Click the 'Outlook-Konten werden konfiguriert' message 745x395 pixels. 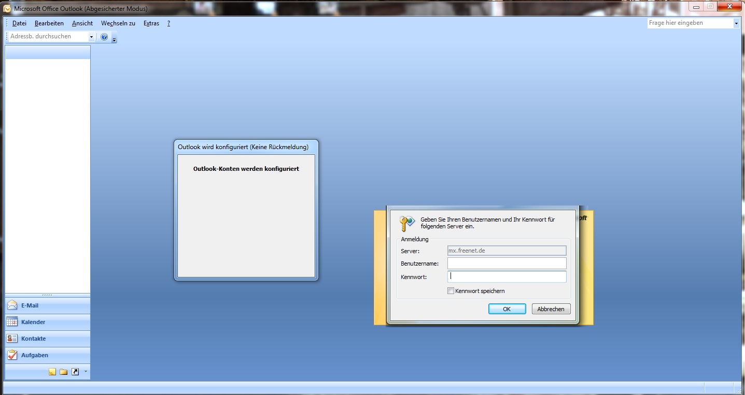point(246,169)
